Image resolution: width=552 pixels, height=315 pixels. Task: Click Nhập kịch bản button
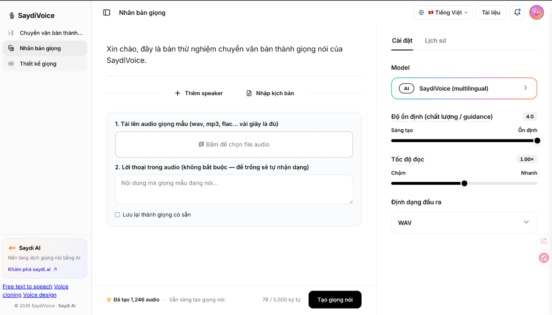270,93
